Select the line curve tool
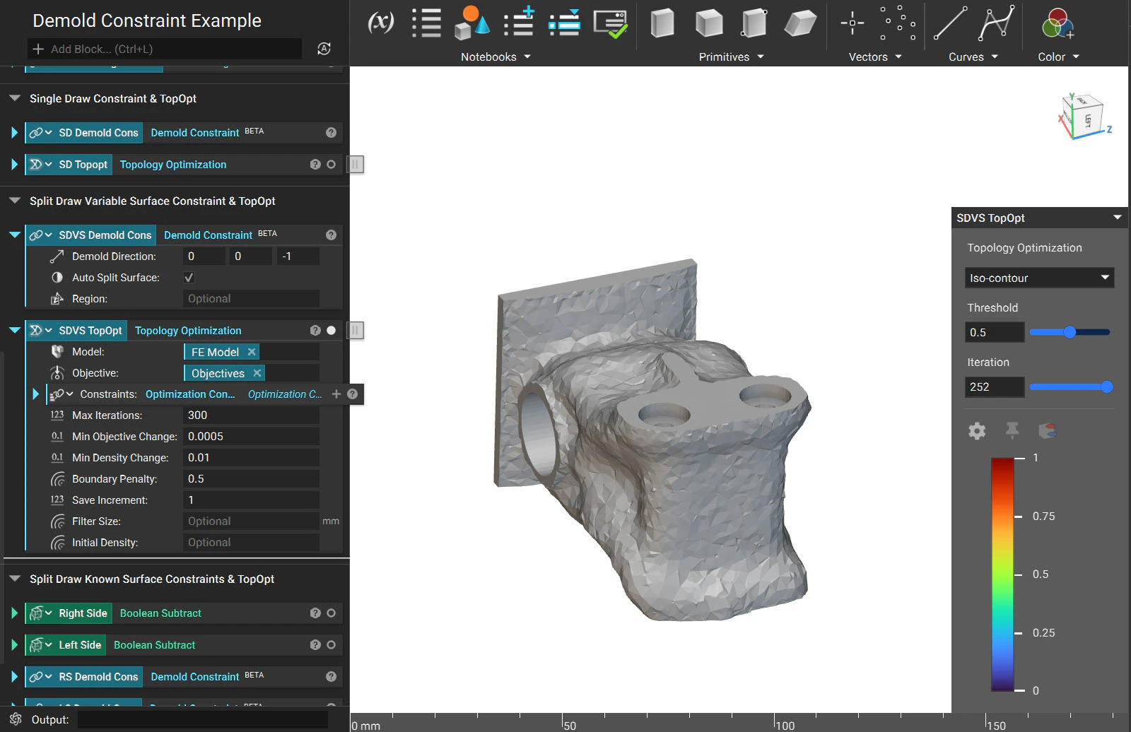1131x732 pixels. [x=950, y=23]
